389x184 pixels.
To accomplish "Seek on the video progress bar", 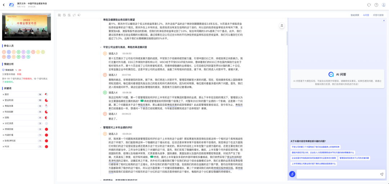I will (26, 37).
